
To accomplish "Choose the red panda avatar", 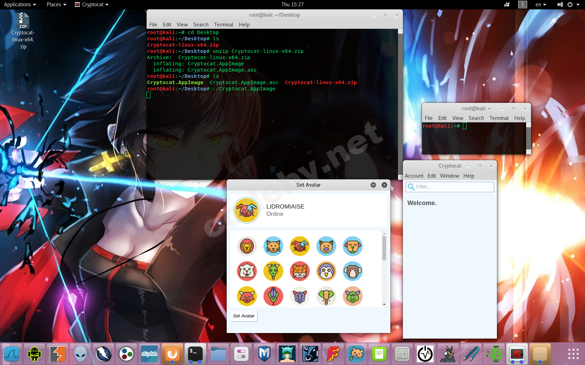I will 247,296.
